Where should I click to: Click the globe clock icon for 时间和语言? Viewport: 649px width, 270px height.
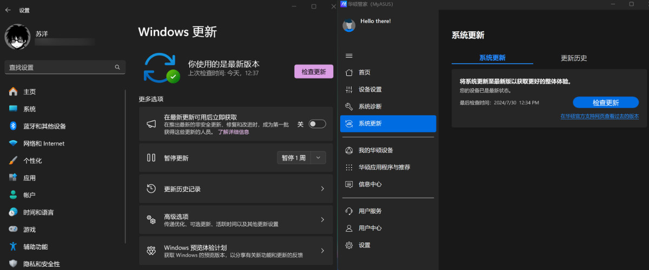(13, 212)
